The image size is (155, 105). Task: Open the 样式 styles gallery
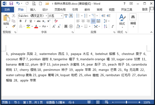[x=122, y=21]
